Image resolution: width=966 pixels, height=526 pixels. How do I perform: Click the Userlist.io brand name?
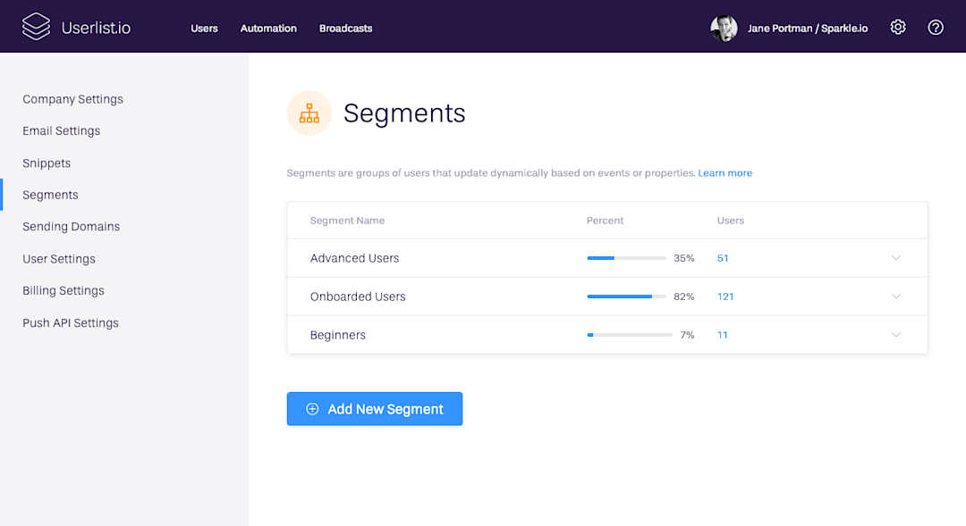coord(96,28)
